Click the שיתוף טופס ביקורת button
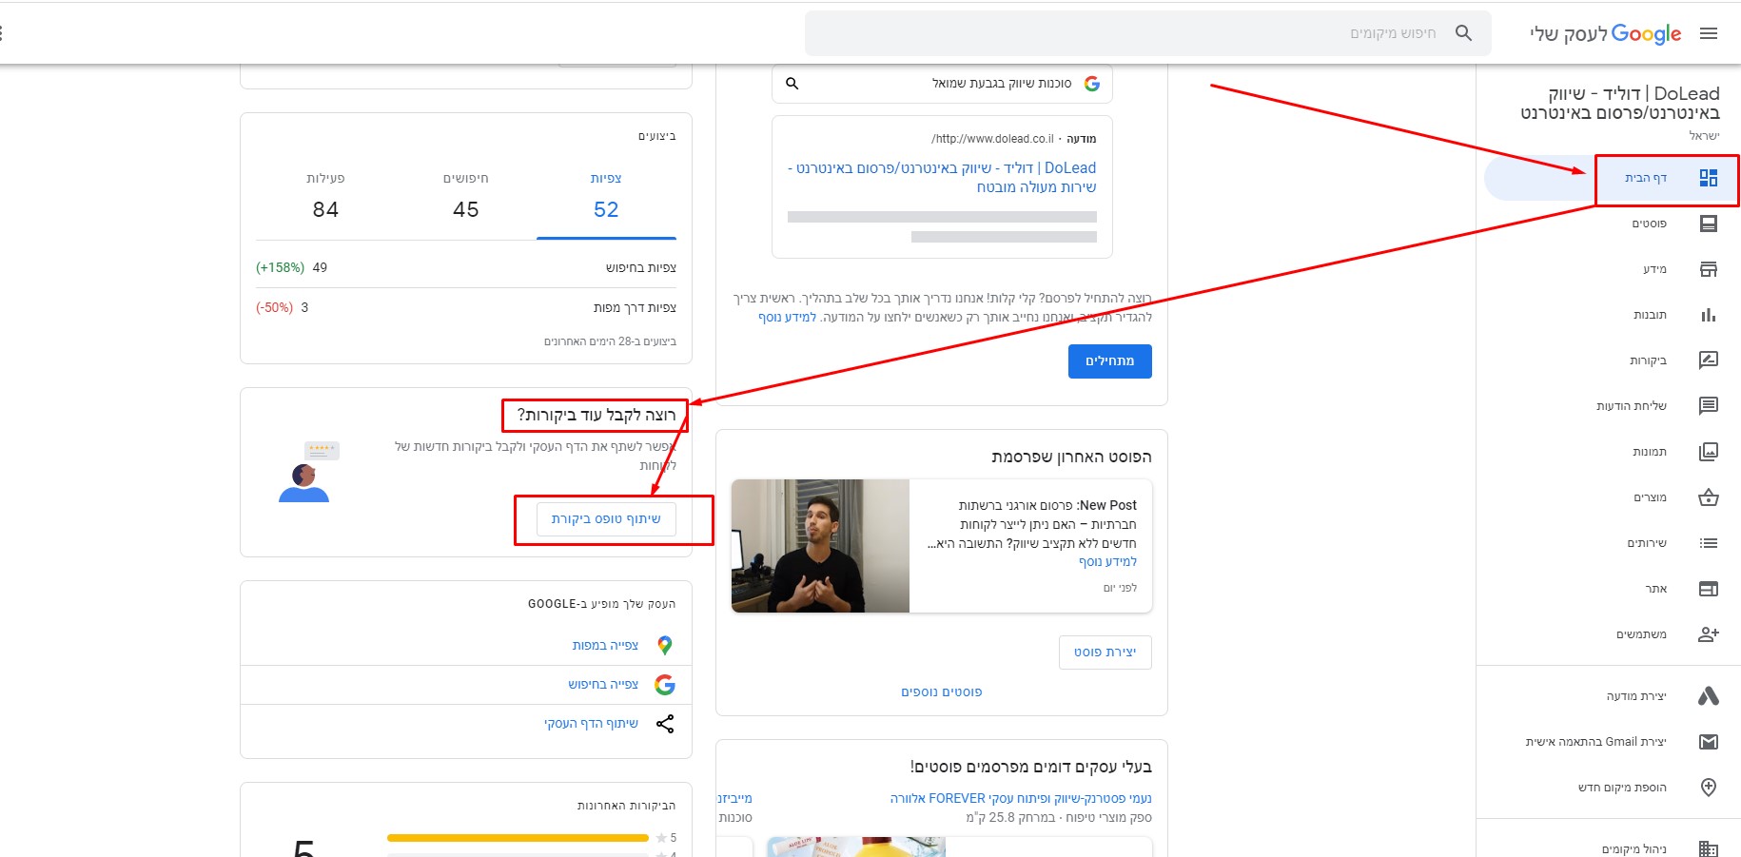This screenshot has height=857, width=1741. [606, 519]
